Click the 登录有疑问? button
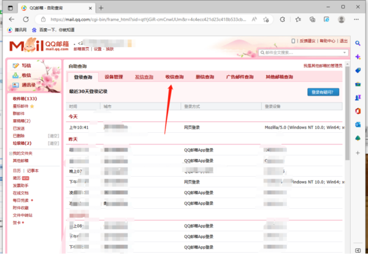Image resolution: width=368 pixels, height=254 pixels. pos(323,92)
